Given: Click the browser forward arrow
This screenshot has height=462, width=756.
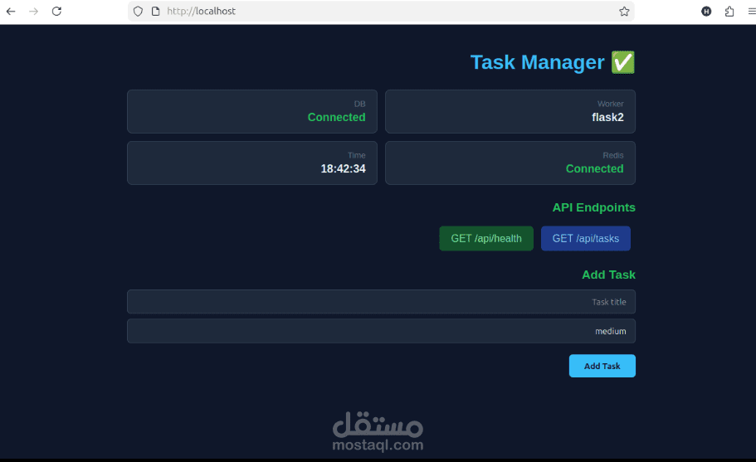Looking at the screenshot, I should pos(33,11).
